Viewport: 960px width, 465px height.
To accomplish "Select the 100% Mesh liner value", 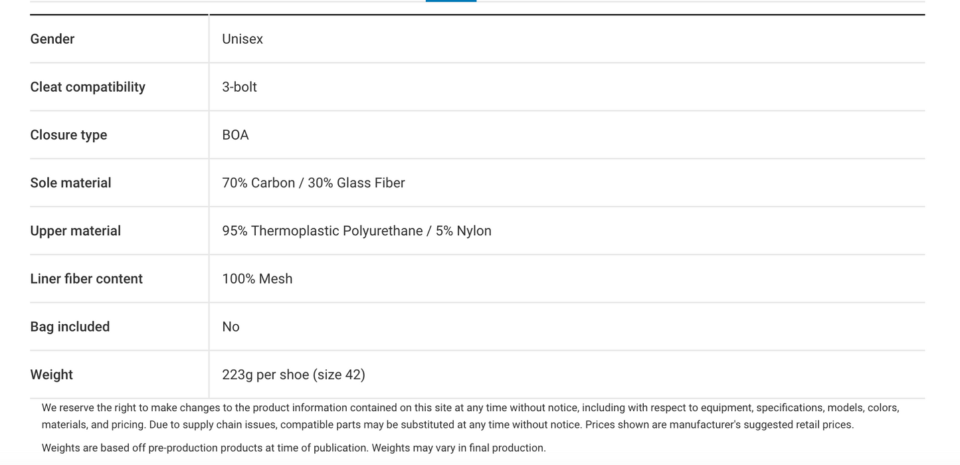I will pos(257,278).
